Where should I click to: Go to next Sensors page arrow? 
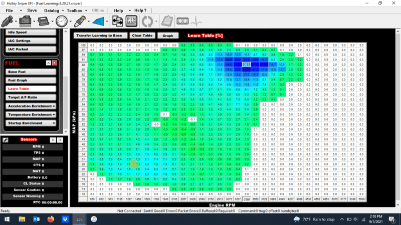(60, 140)
